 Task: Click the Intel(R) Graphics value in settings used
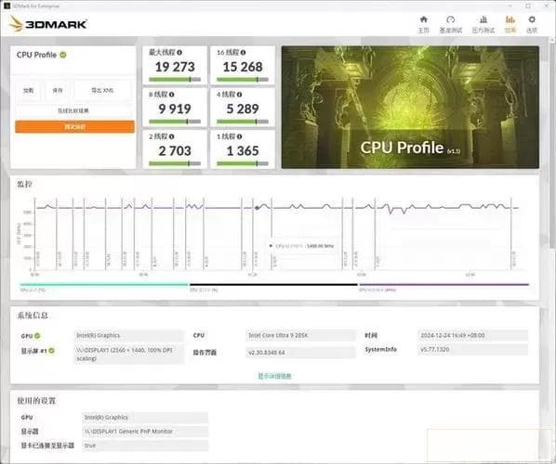pos(145,418)
